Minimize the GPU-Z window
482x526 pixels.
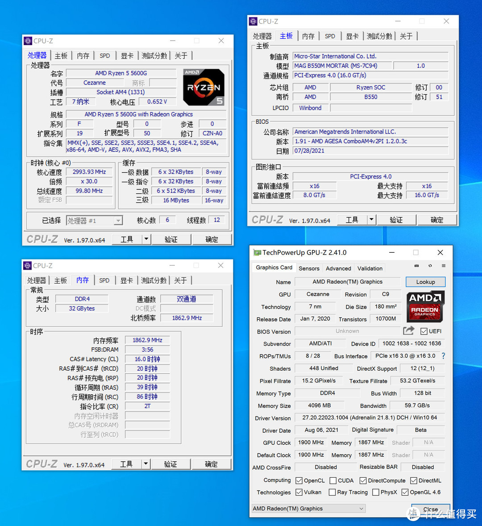[x=392, y=252]
